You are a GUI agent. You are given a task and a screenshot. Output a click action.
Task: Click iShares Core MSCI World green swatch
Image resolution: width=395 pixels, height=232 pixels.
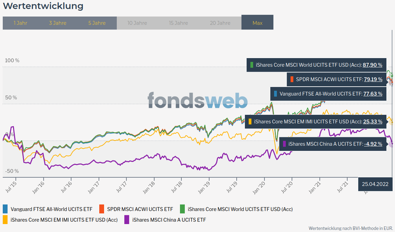182,209
